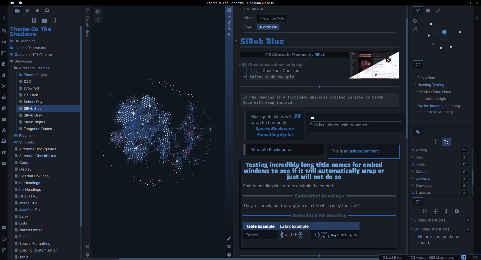The image size is (481, 260).
Task: Expand the Ship tag
Action: [x=413, y=157]
